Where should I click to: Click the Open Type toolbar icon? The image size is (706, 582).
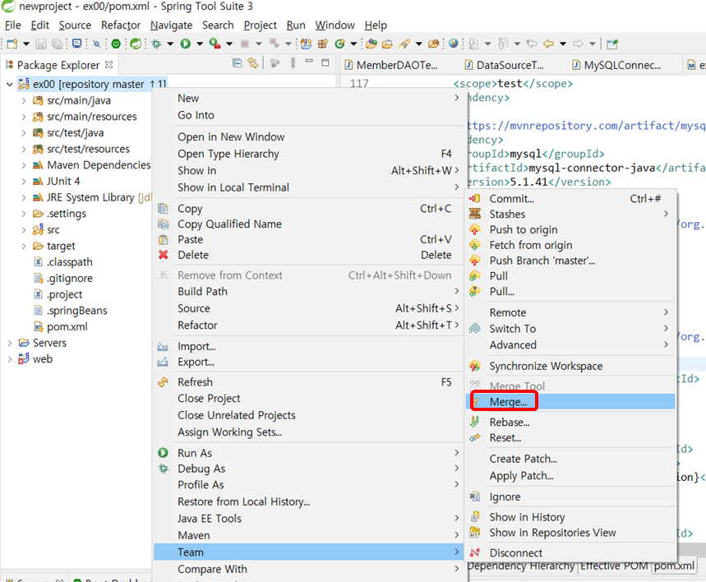371,44
